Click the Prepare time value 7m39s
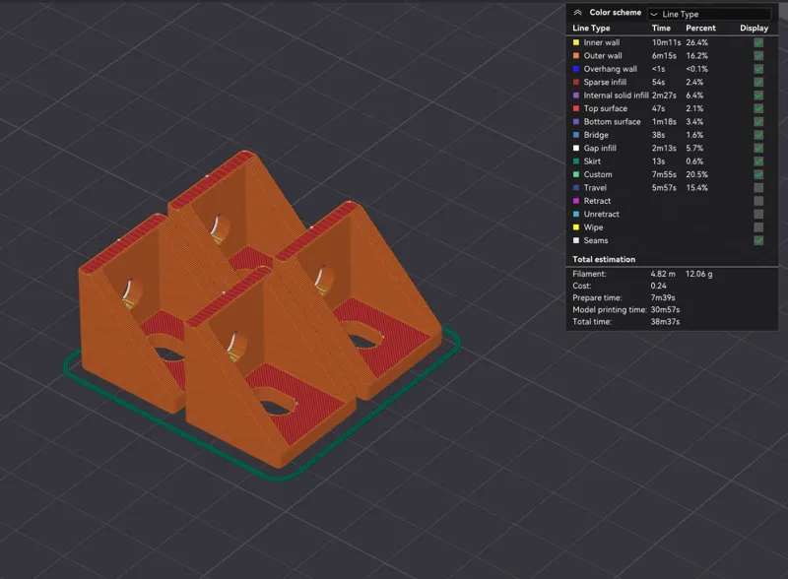This screenshot has width=788, height=579. tap(663, 298)
